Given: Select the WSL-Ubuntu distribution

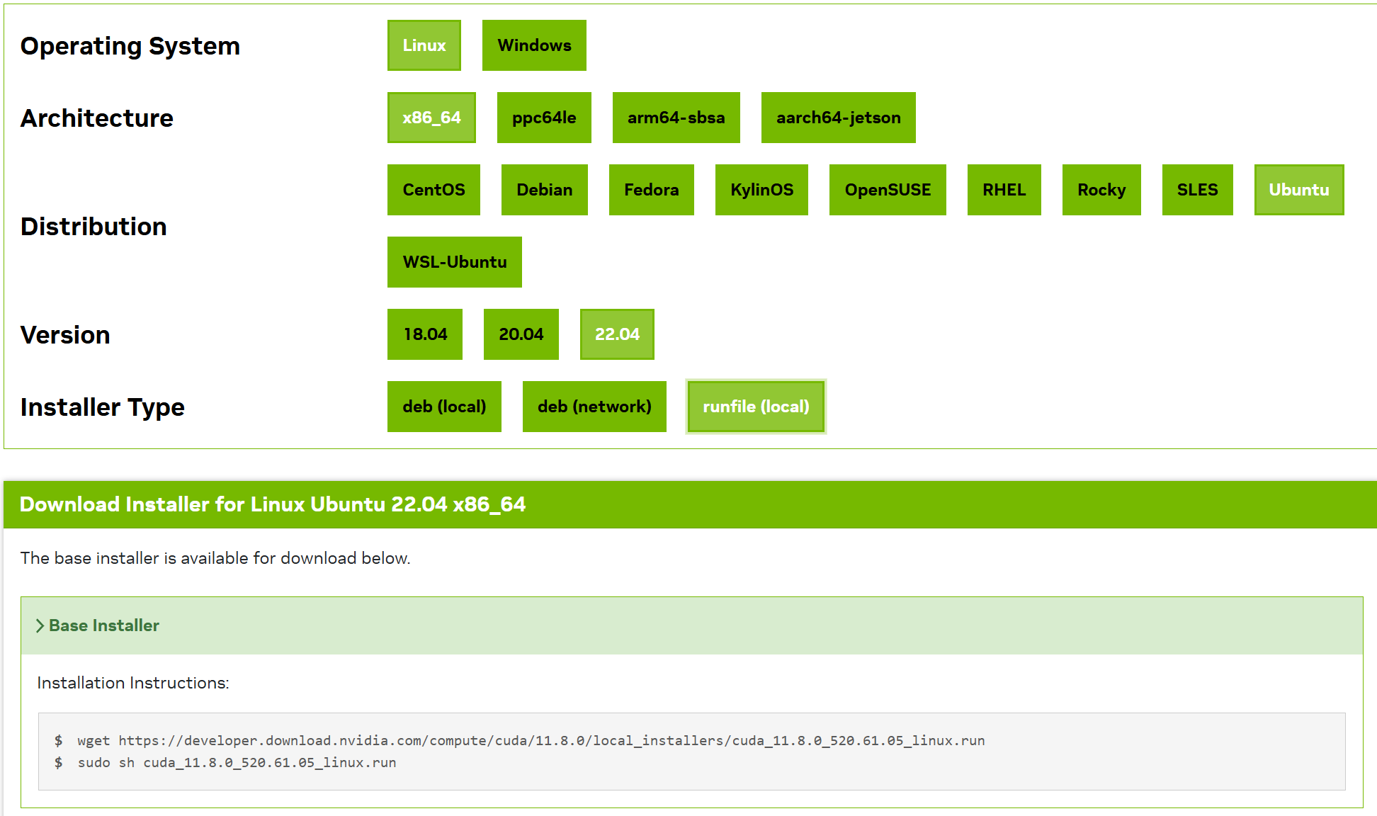Looking at the screenshot, I should [455, 262].
